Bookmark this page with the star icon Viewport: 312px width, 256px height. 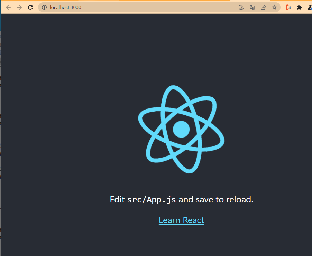pos(274,7)
